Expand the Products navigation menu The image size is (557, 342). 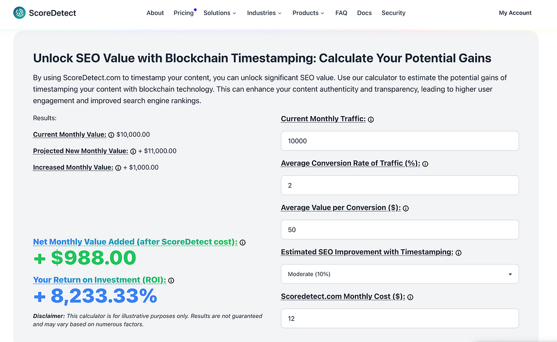[308, 13]
